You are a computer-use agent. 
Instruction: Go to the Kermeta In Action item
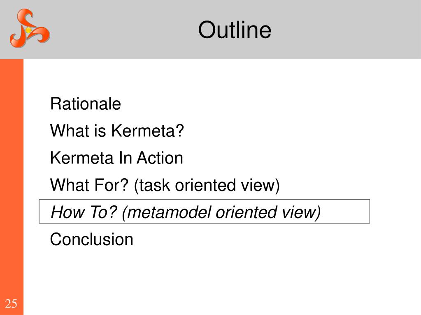pos(116,158)
